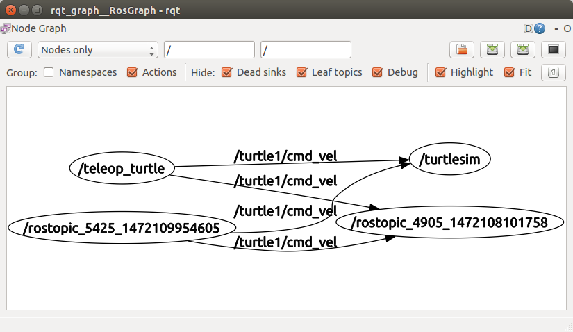Click the save as image icon
Screen dimensions: 573x332
click(x=554, y=50)
